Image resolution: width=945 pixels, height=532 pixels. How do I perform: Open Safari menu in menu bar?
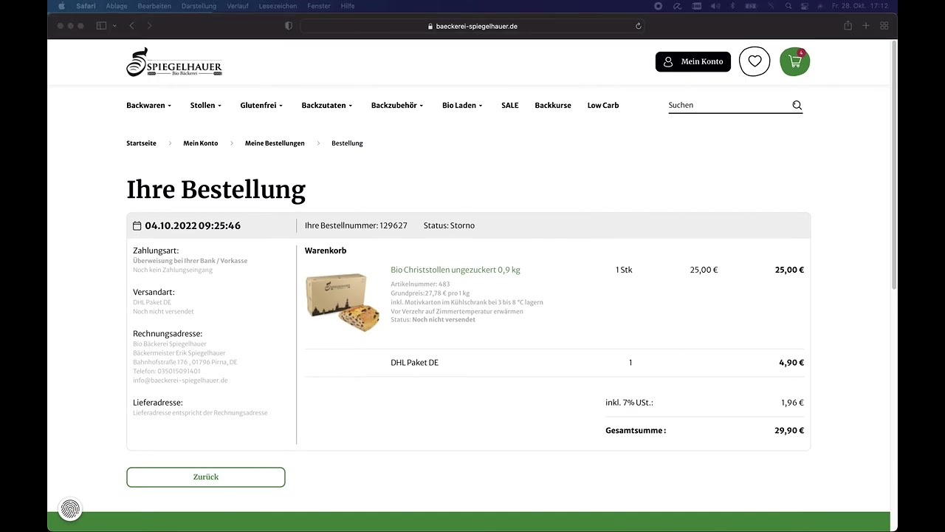pyautogui.click(x=86, y=6)
